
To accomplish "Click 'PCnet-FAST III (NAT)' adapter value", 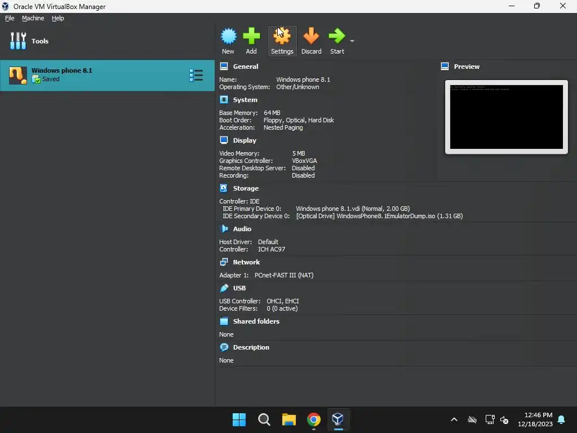I will tap(284, 275).
